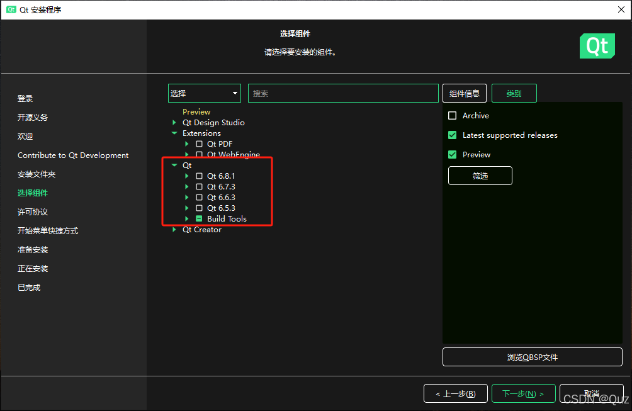Expand the Build Tools node

[x=186, y=218]
